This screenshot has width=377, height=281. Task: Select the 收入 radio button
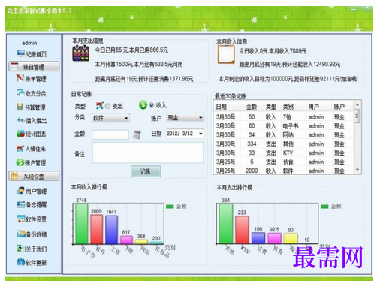click(152, 105)
